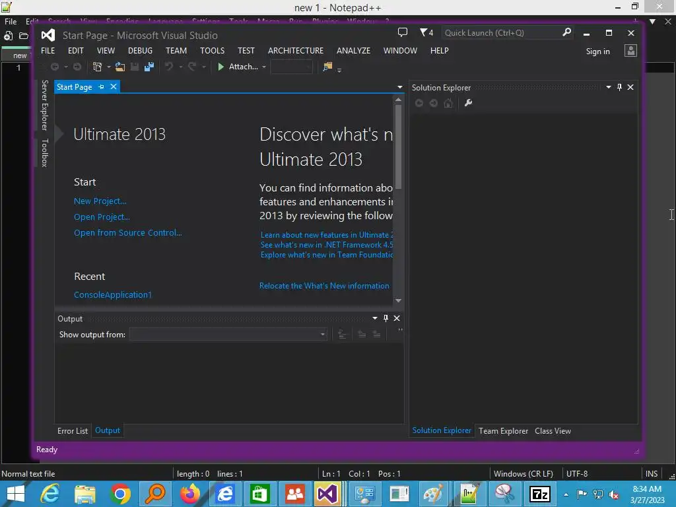Click the Output go to previous message icon
676x507 pixels.
(x=362, y=335)
